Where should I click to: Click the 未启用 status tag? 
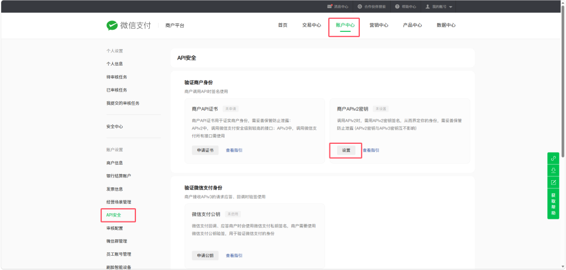tap(233, 214)
